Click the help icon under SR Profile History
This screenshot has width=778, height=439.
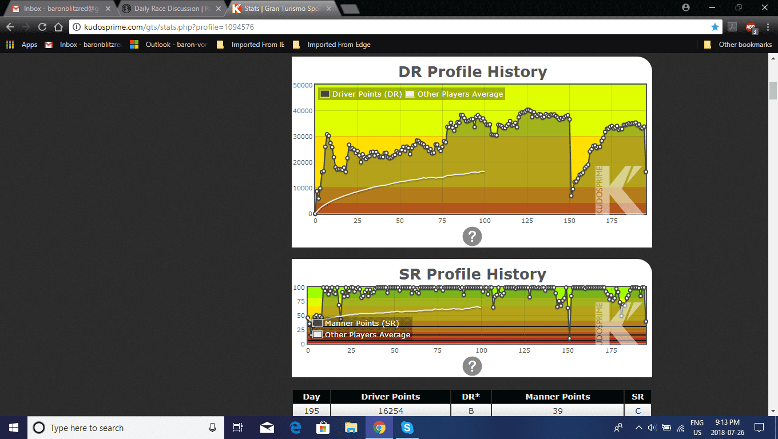point(472,366)
